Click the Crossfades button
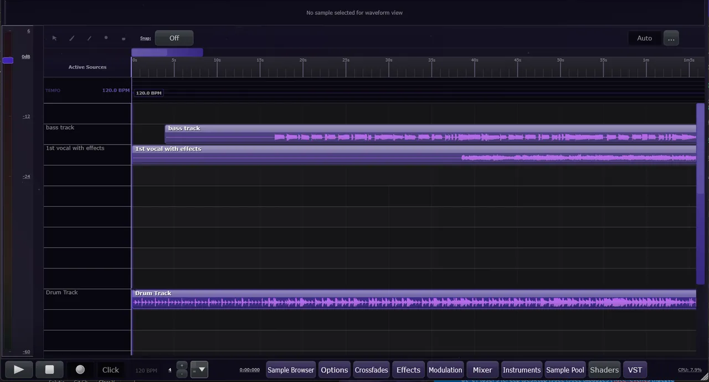 371,370
